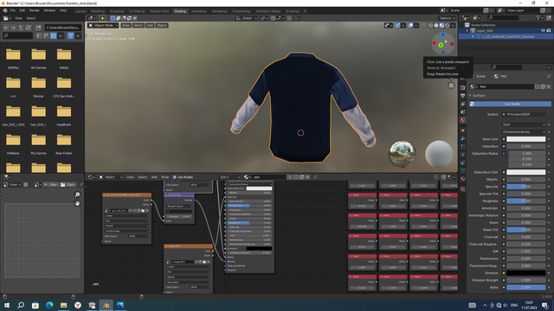Pin the node editor material

[x=315, y=177]
